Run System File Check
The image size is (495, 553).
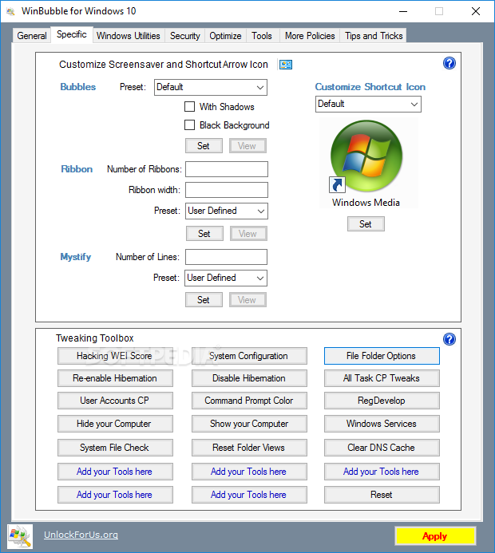coord(115,448)
